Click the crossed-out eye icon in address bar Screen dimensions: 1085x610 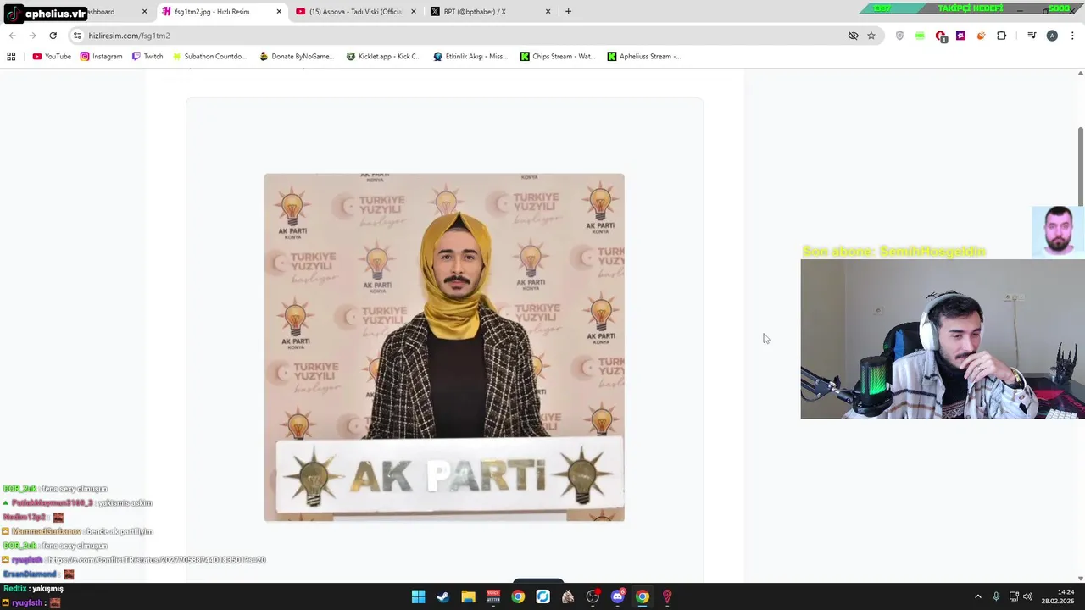853,36
